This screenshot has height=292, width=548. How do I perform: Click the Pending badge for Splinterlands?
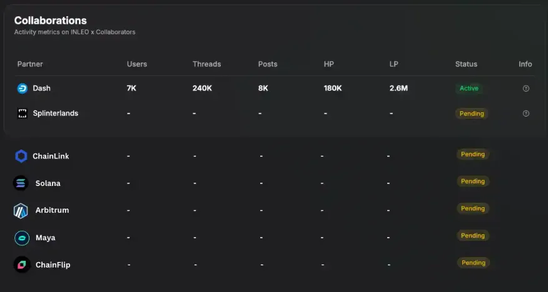pos(472,114)
